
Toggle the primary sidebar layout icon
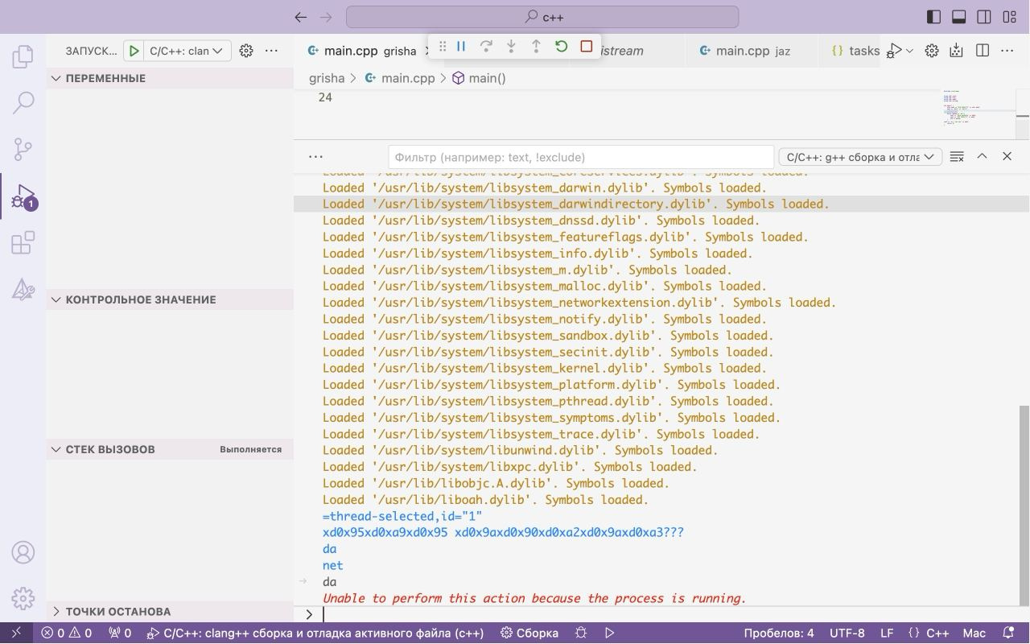(933, 17)
